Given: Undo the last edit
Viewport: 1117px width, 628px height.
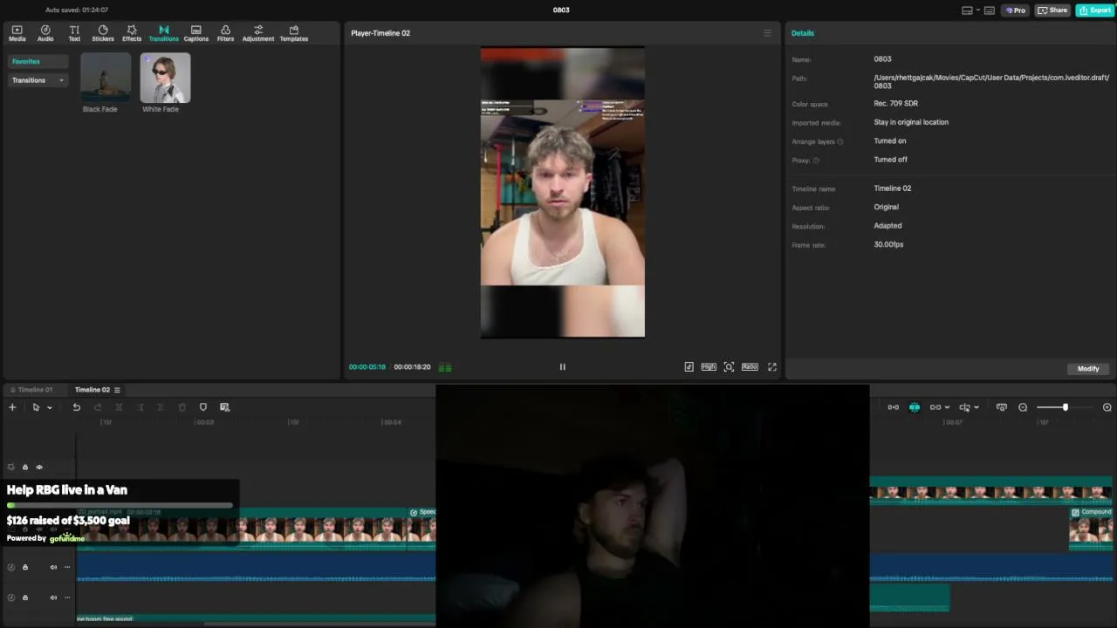Looking at the screenshot, I should [x=77, y=407].
